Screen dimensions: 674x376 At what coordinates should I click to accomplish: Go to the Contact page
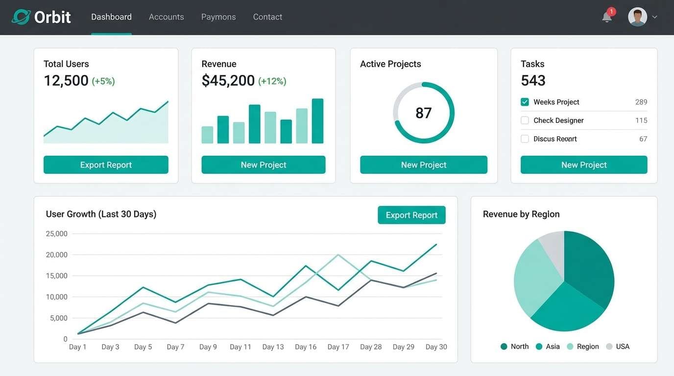267,16
